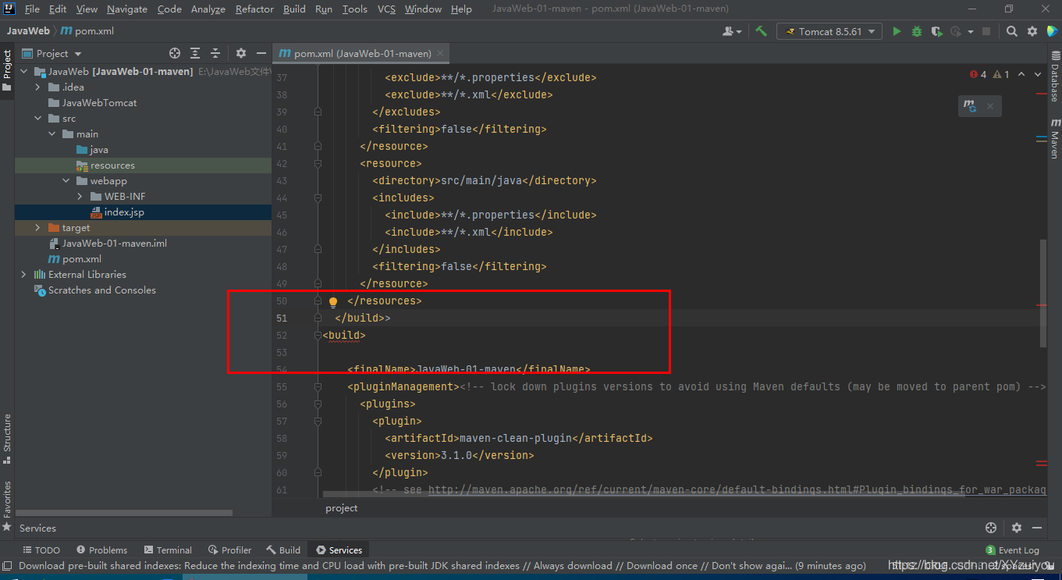Screen dimensions: 1062x580
Task: Open the Terminal tool window
Action: point(167,550)
